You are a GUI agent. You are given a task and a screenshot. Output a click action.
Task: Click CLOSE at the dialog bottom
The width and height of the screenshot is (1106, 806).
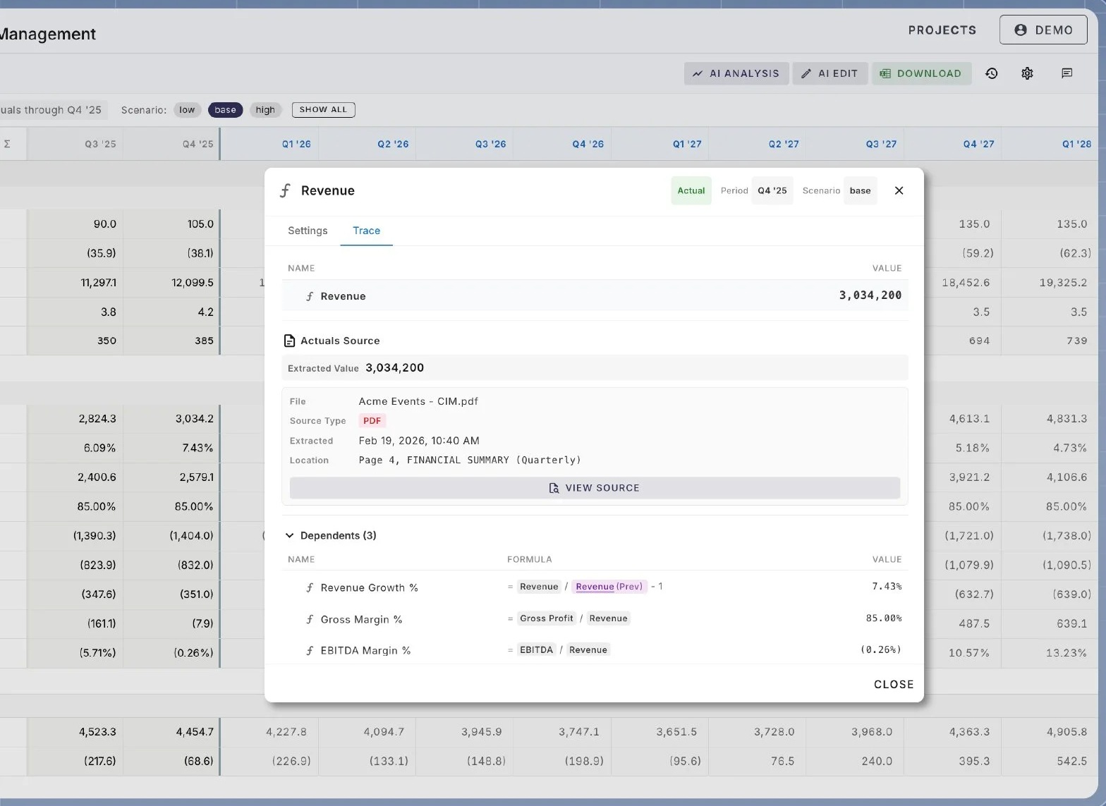894,685
